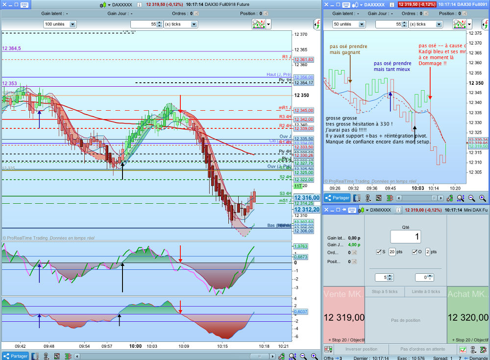Open the order list icon in main chart toolbar
The height and width of the screenshot is (360, 490).
(x=57, y=356)
